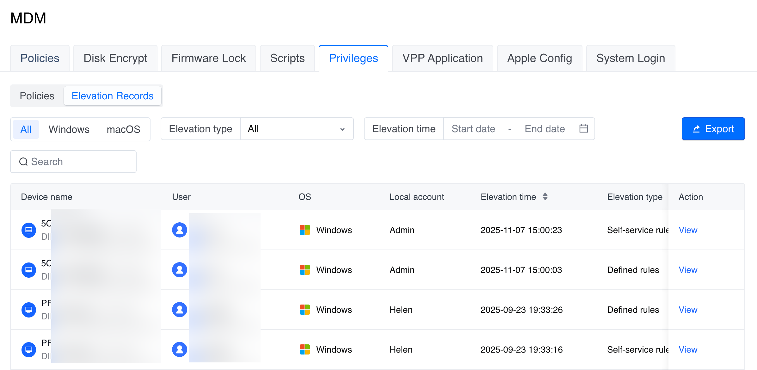The height and width of the screenshot is (370, 757).
Task: Open the Start date picker field
Action: pos(473,129)
